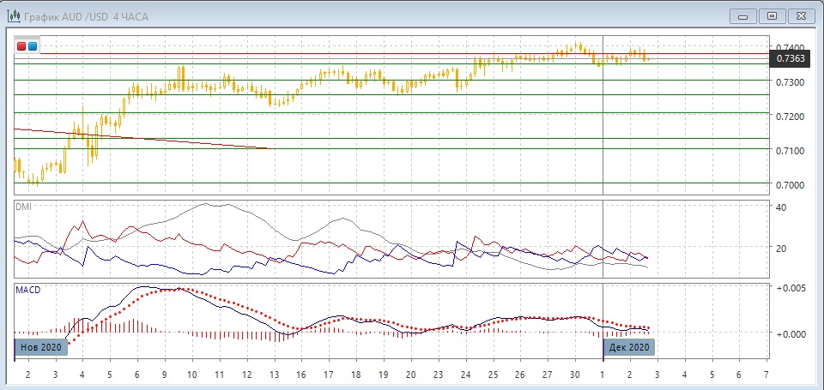Select the Дек 2020 month marker
Viewport: 824px width, 390px height.
pyautogui.click(x=628, y=348)
